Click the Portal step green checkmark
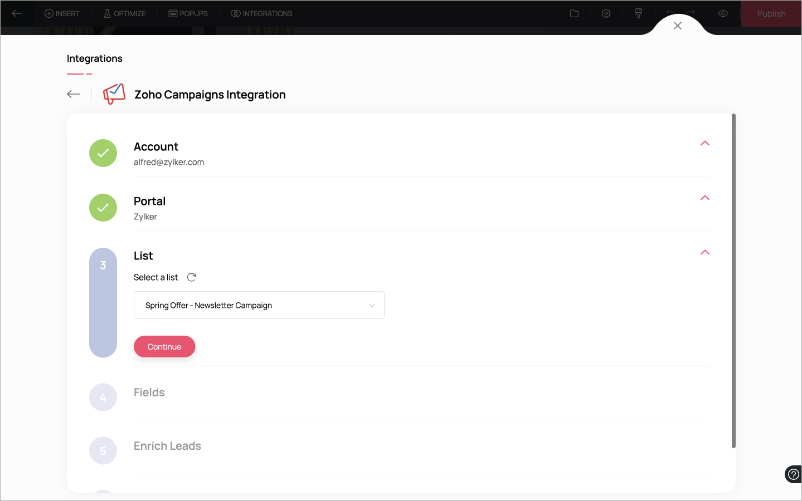 (x=103, y=208)
